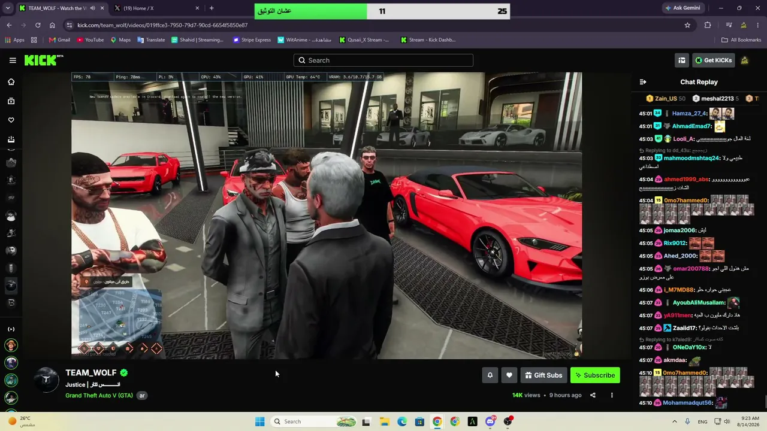
Task: Open Microsoft Store from the taskbar
Action: click(x=419, y=421)
